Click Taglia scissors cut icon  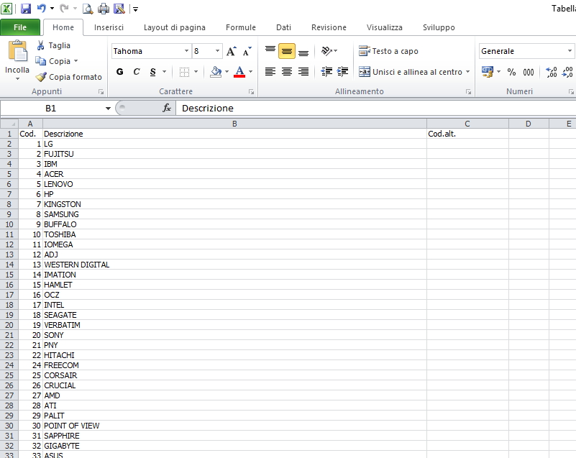point(41,45)
